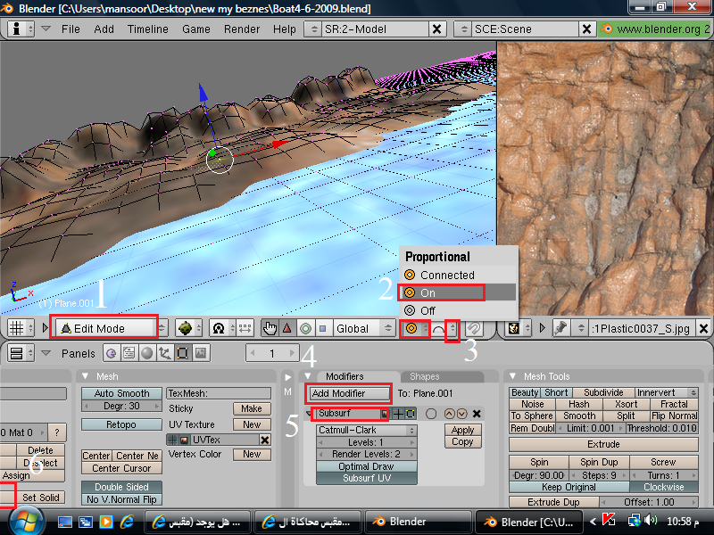Screen dimensions: 714x535
Task: Open the SR:2-Model screen selector
Action: coord(313,29)
